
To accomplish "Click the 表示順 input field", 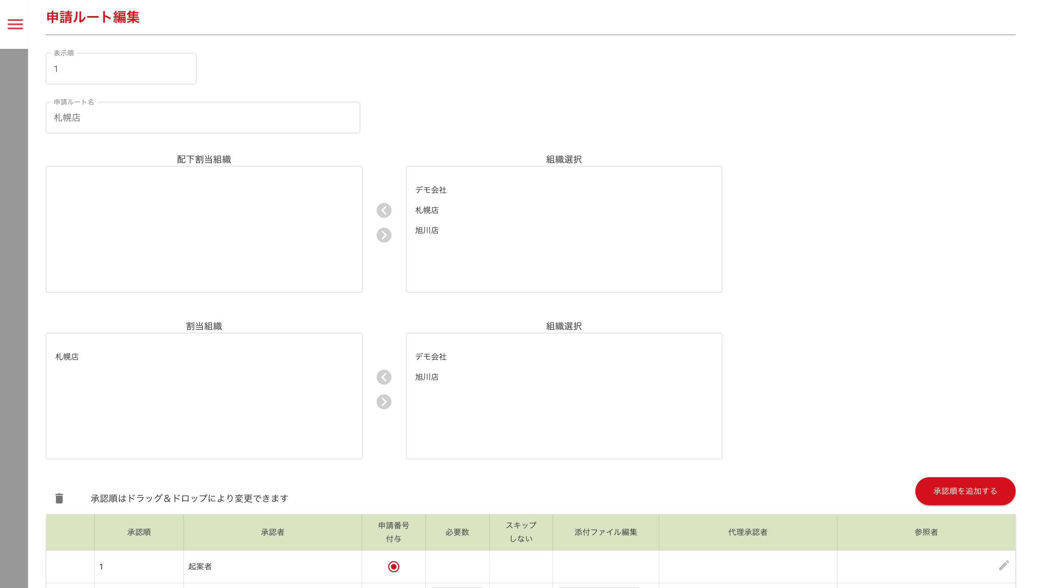I will click(121, 69).
